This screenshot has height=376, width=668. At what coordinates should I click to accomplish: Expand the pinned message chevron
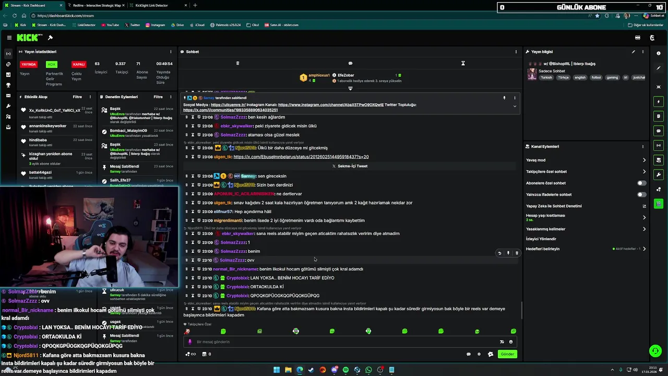click(x=515, y=106)
